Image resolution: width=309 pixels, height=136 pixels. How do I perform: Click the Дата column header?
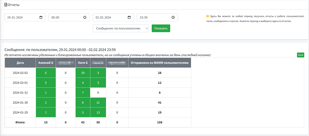coord(20,63)
